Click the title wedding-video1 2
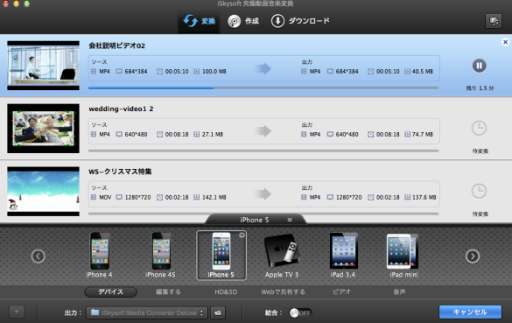 coord(121,109)
